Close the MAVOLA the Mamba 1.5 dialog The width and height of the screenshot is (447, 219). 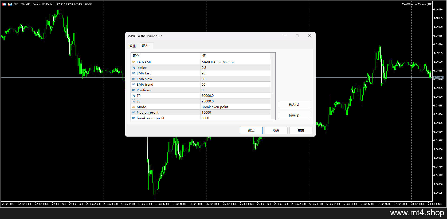(309, 36)
